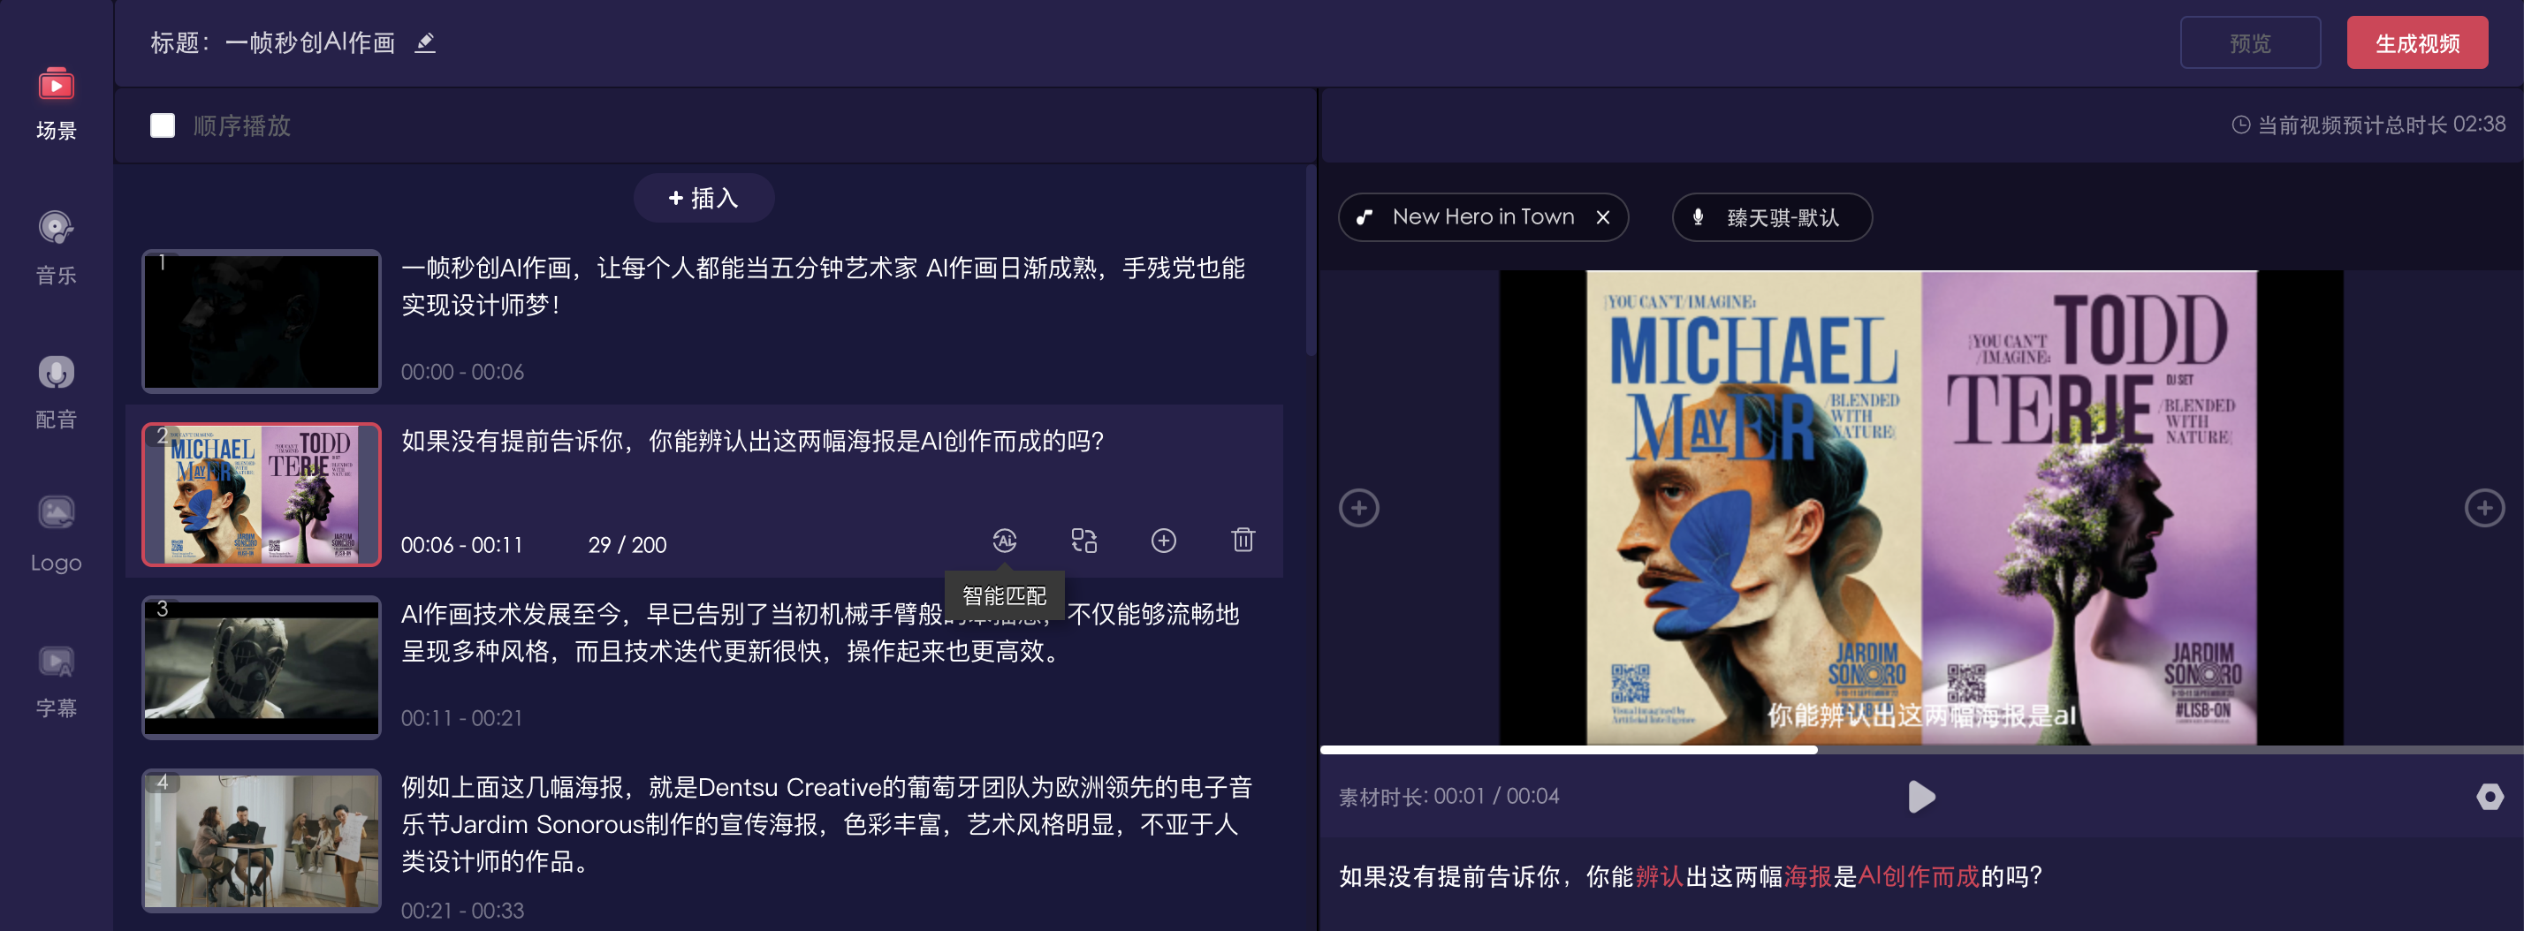Click the video preview poster image

coord(1920,508)
